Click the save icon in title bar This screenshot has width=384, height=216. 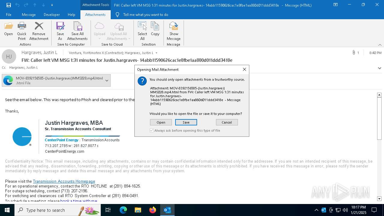coord(8,5)
